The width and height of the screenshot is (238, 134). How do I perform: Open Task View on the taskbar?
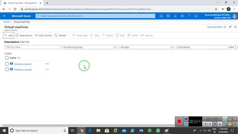[x=73, y=131]
